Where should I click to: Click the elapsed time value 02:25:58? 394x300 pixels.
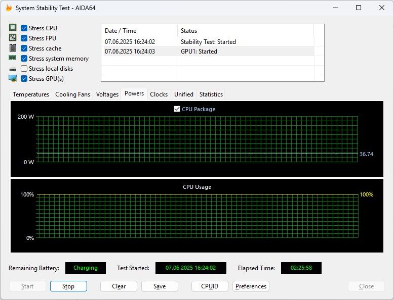pyautogui.click(x=301, y=268)
